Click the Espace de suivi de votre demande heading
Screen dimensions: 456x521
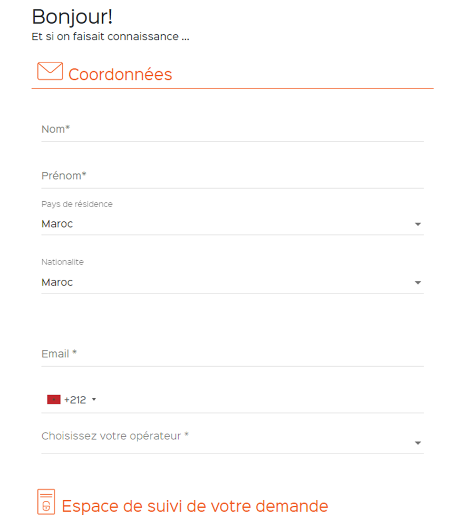click(x=195, y=506)
